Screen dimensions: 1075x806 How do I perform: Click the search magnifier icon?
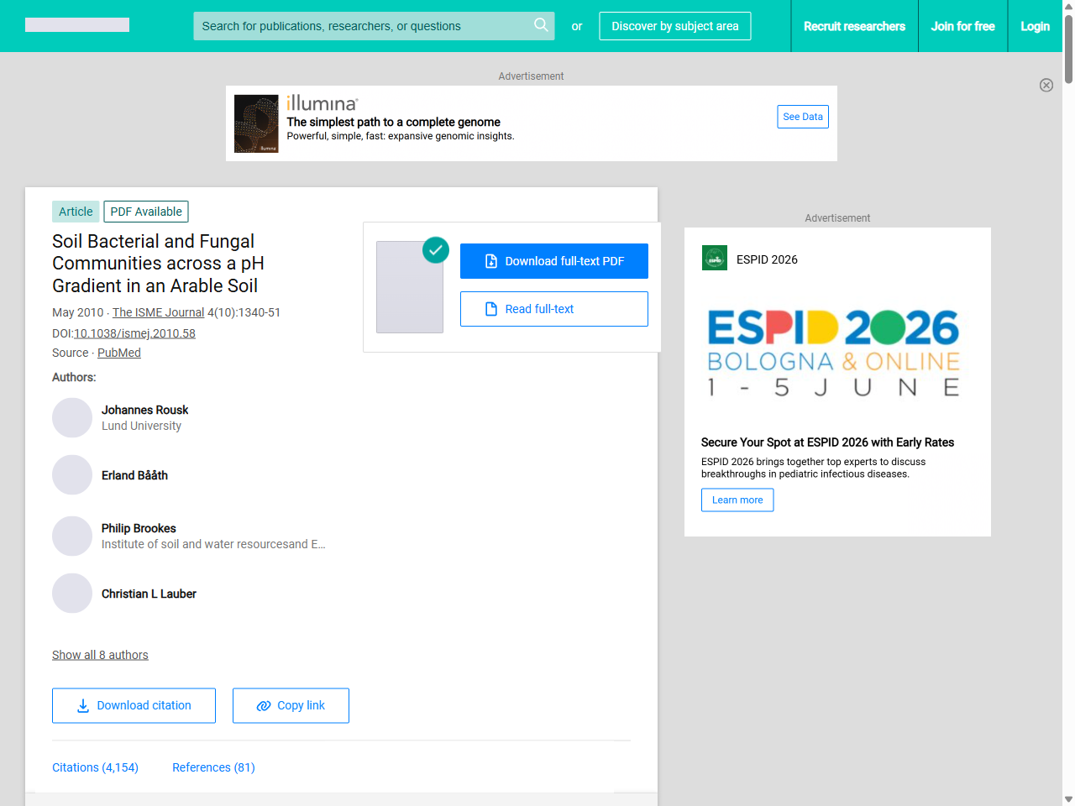541,25
